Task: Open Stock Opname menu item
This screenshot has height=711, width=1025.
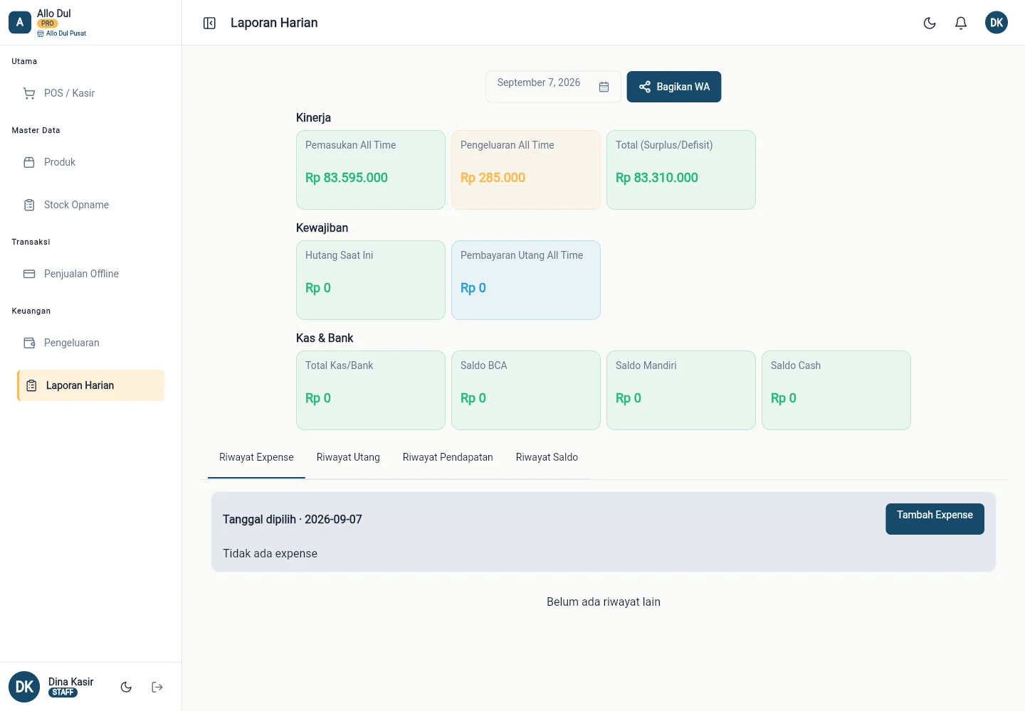Action: 90,205
